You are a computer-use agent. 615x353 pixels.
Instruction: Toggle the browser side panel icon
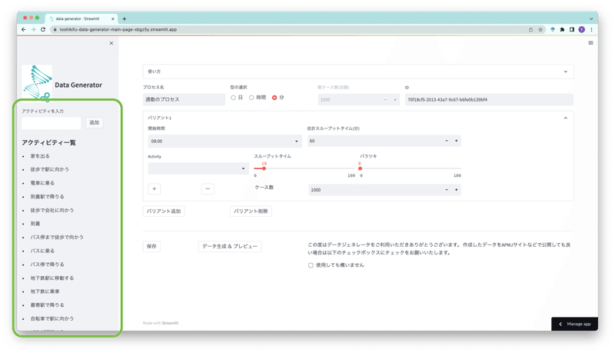click(x=572, y=29)
